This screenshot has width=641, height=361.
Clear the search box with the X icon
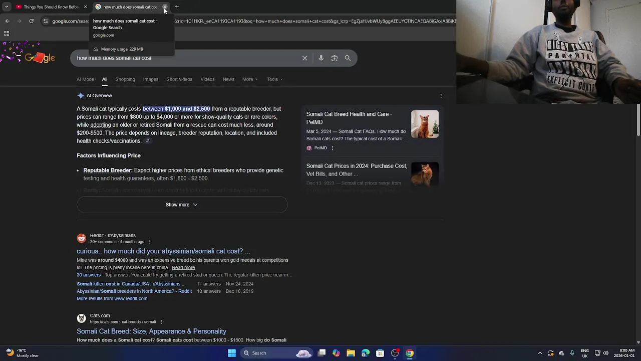[304, 58]
